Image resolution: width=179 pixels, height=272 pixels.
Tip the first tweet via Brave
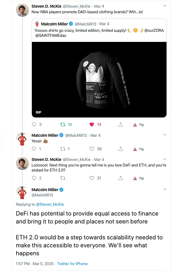pyautogui.click(x=139, y=125)
